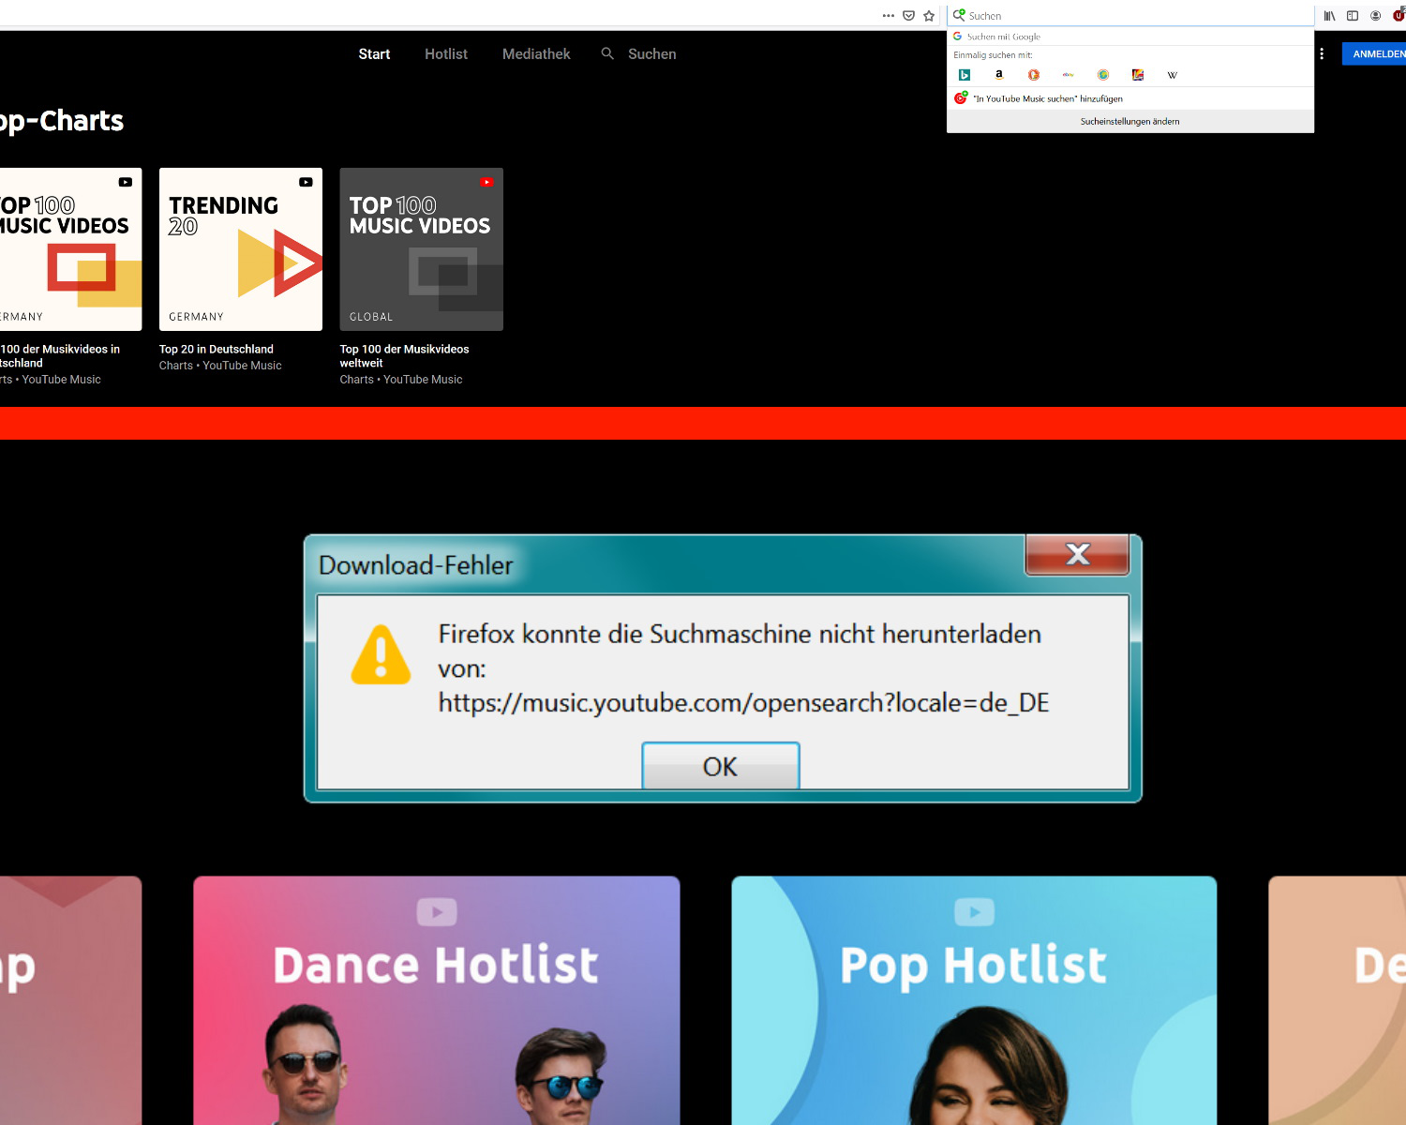Toggle the Firefox sidebar icon
This screenshot has height=1125, width=1406.
coord(1352,15)
